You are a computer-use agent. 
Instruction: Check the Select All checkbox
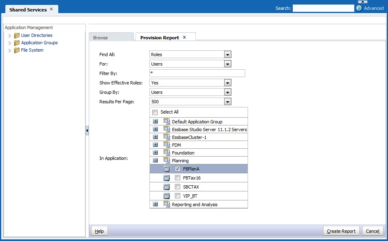coord(155,112)
